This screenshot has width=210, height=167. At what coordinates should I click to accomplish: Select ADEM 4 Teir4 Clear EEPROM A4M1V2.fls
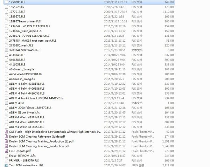36,98
